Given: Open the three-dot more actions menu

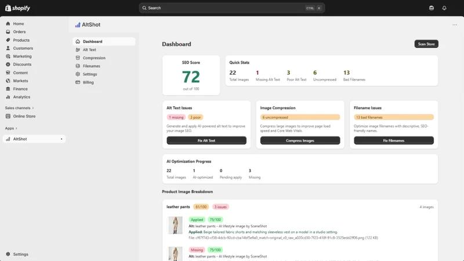Looking at the screenshot, I should (x=455, y=25).
